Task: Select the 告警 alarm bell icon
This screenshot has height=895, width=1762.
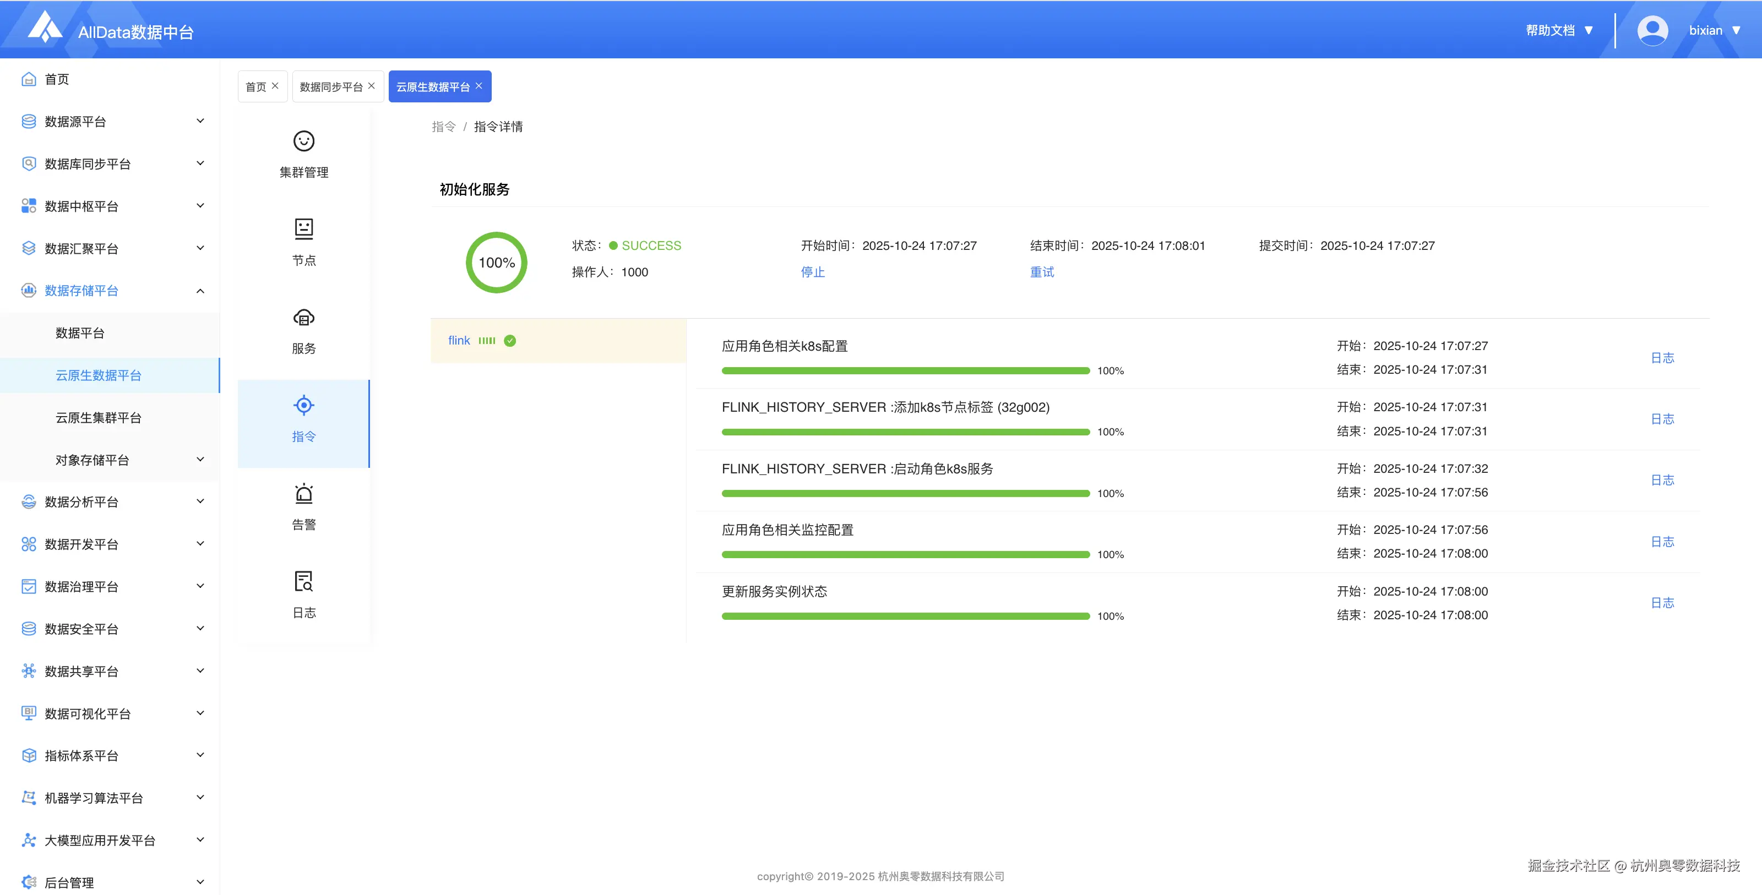Action: [x=304, y=494]
